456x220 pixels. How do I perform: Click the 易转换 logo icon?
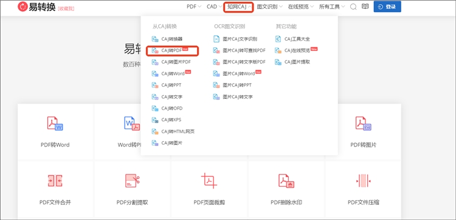coord(22,7)
